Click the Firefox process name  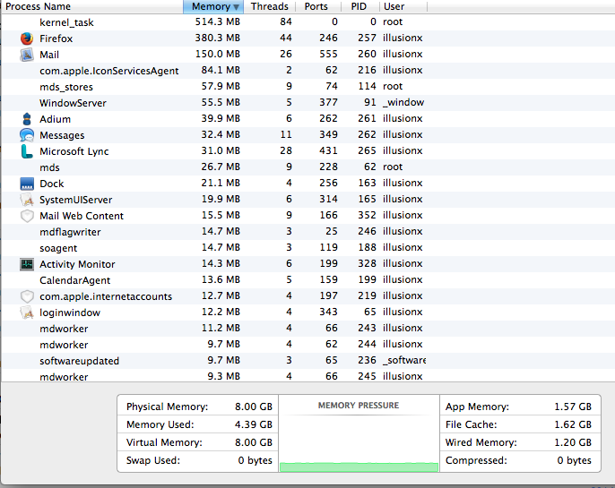(x=56, y=39)
